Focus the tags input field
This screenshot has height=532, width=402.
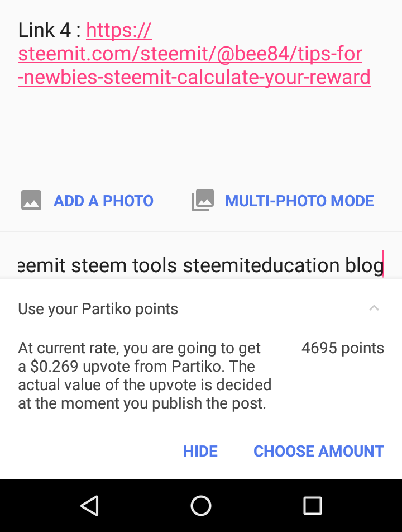pos(200,265)
